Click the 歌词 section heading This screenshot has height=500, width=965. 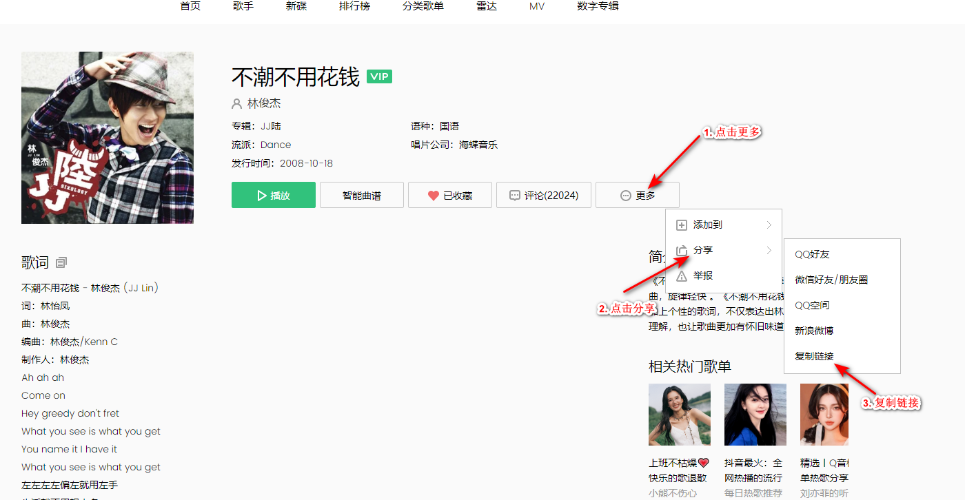coord(35,262)
